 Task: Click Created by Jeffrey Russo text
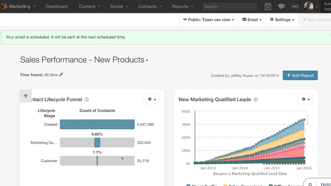pyautogui.click(x=245, y=75)
